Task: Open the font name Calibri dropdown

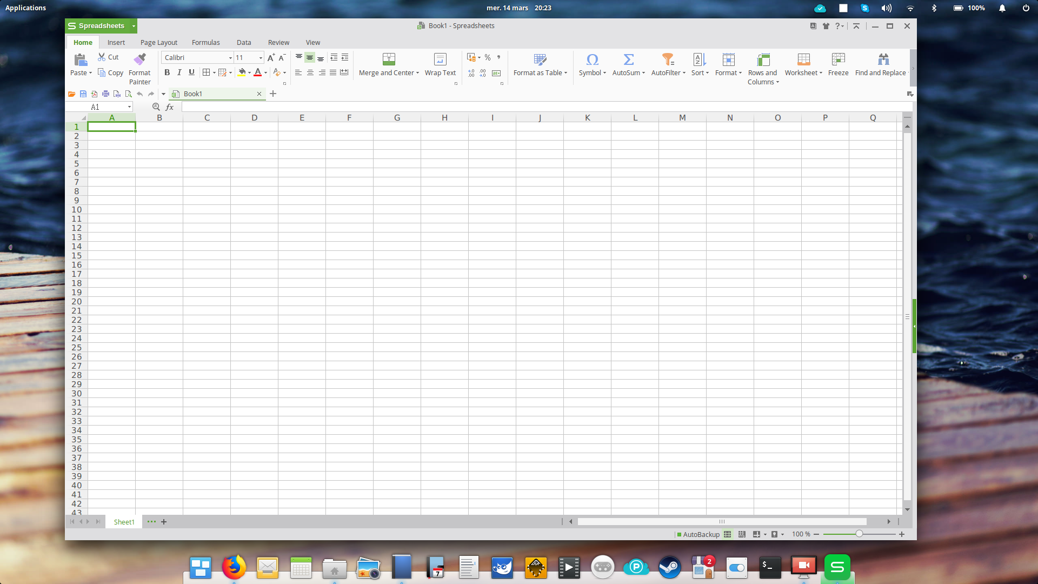Action: pos(230,58)
